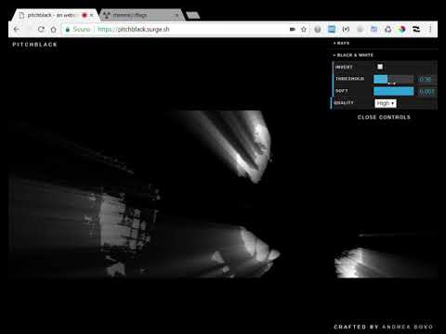
Task: Open the curly braces extension icon
Action: tap(346, 30)
